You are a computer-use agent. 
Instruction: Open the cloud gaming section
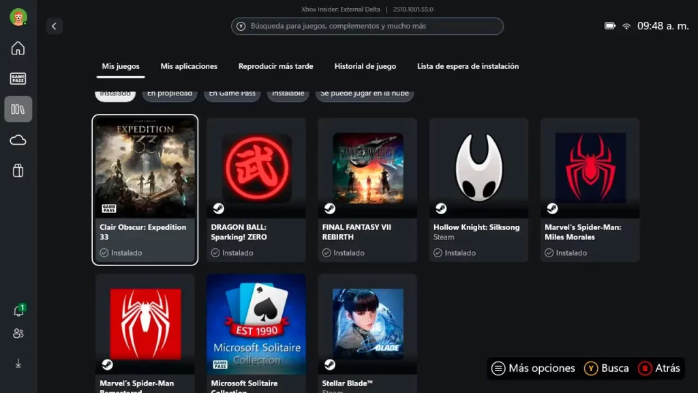18,140
